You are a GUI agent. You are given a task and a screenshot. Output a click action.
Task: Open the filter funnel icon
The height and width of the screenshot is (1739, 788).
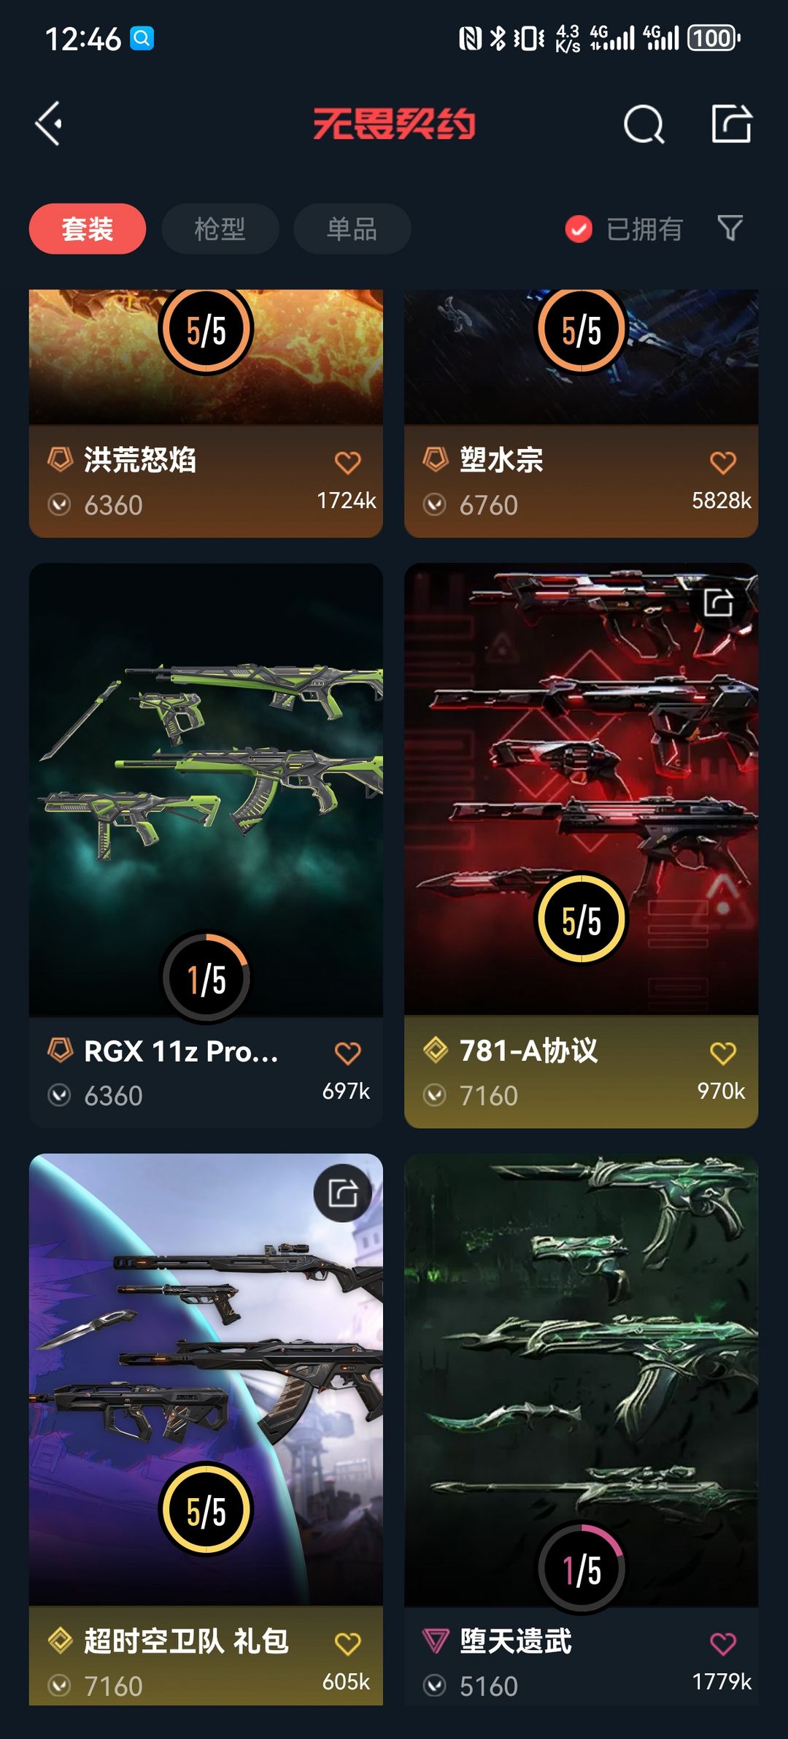(730, 229)
